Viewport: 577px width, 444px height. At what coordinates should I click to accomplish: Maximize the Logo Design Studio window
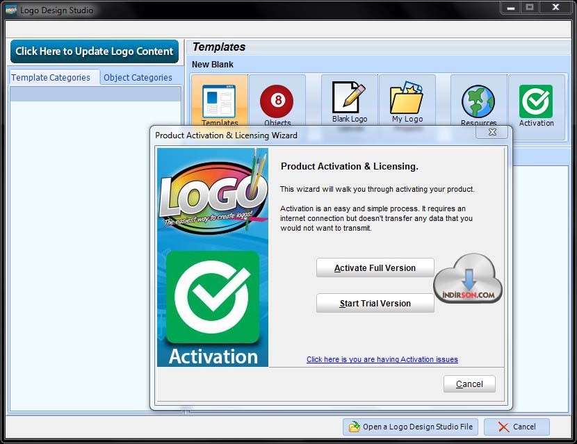[530, 8]
